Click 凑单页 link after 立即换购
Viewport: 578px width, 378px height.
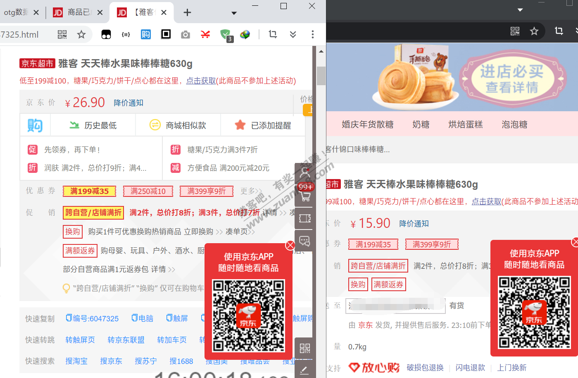(x=240, y=232)
